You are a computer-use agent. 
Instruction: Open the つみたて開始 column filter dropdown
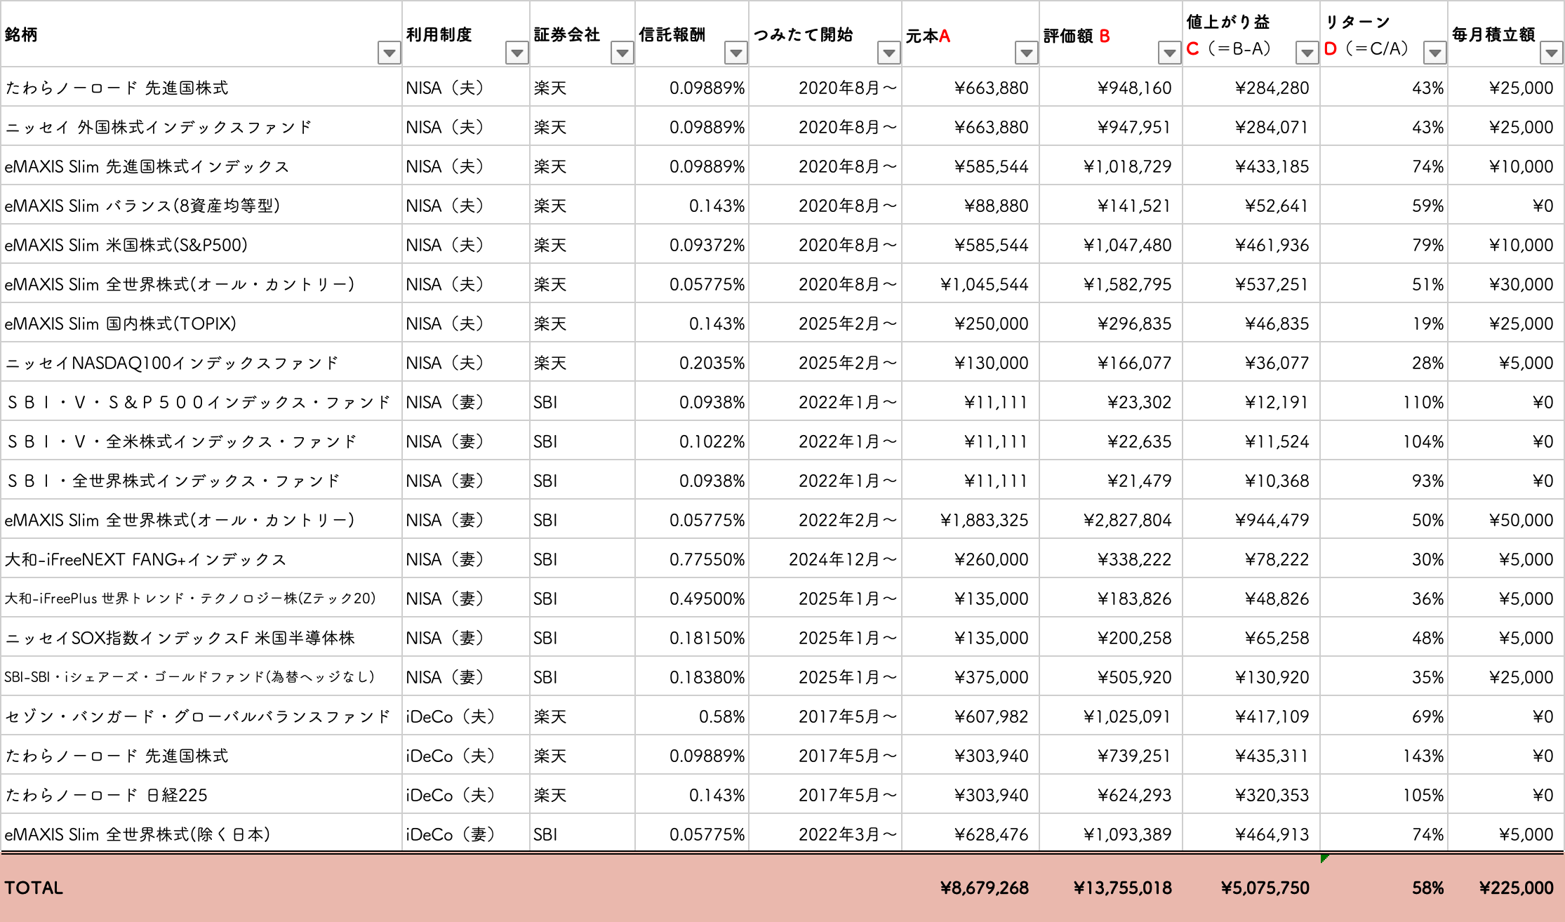point(888,53)
